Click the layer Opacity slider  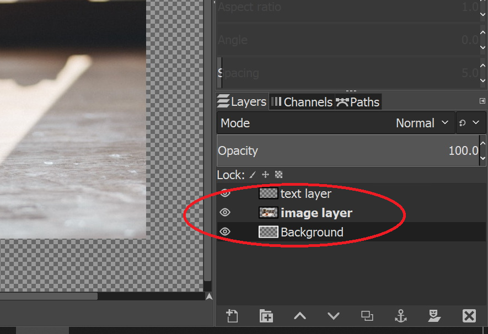click(347, 150)
